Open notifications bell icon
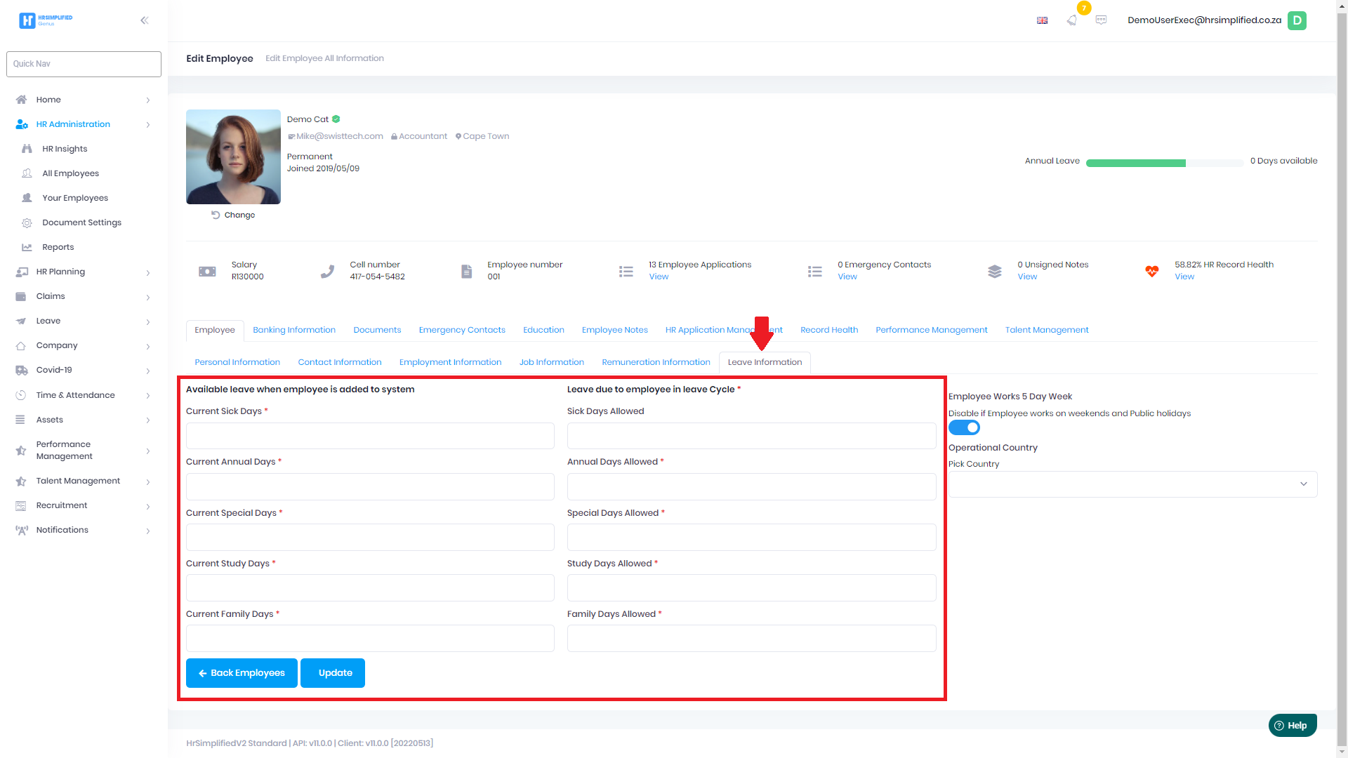 click(x=1071, y=20)
